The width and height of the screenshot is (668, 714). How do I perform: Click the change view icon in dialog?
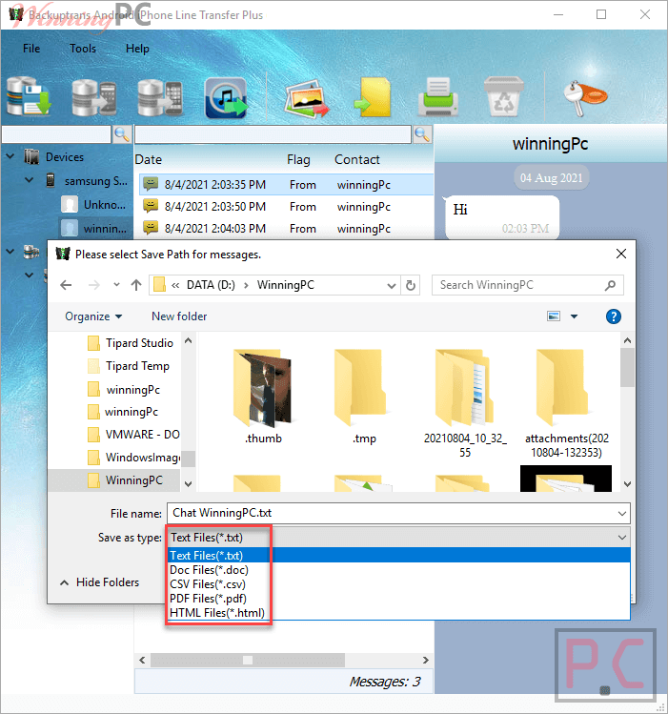pyautogui.click(x=554, y=316)
